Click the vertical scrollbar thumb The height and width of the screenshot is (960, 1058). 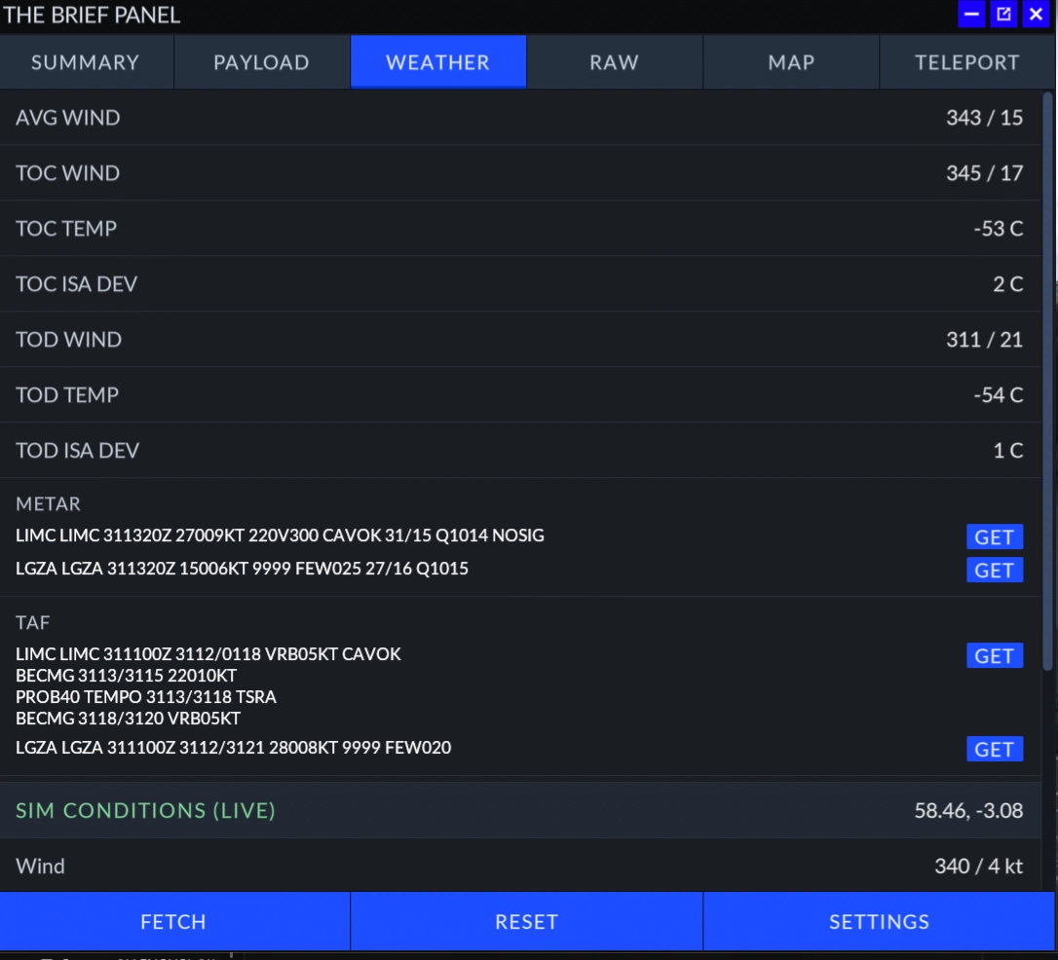click(x=1048, y=381)
